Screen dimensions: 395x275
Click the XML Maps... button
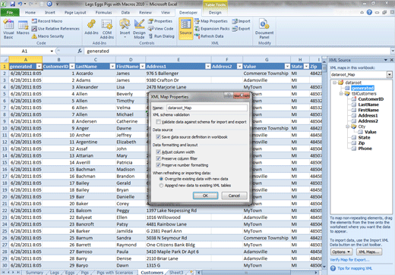tap(369, 252)
